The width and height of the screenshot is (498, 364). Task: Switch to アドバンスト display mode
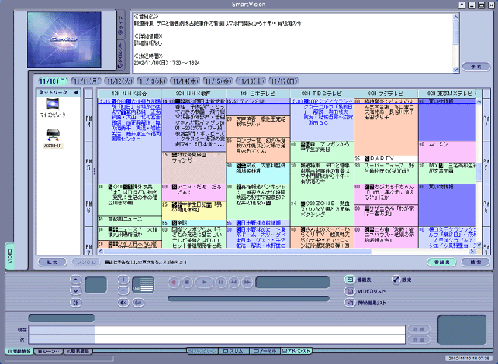click(296, 351)
